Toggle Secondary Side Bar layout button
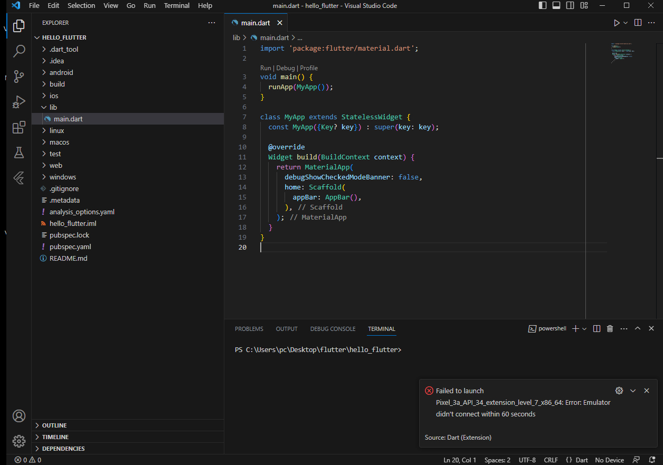The width and height of the screenshot is (663, 465). coord(570,6)
